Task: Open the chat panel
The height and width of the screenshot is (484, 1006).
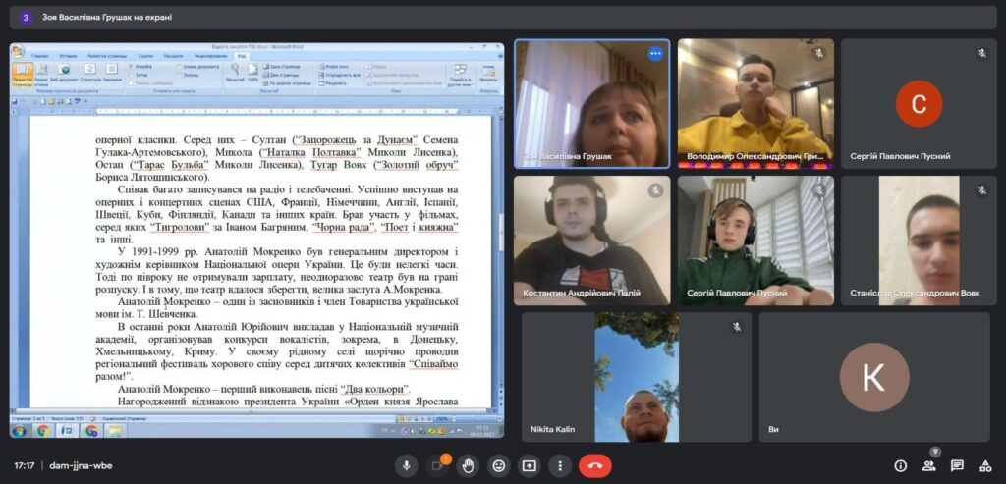Action: [x=957, y=465]
